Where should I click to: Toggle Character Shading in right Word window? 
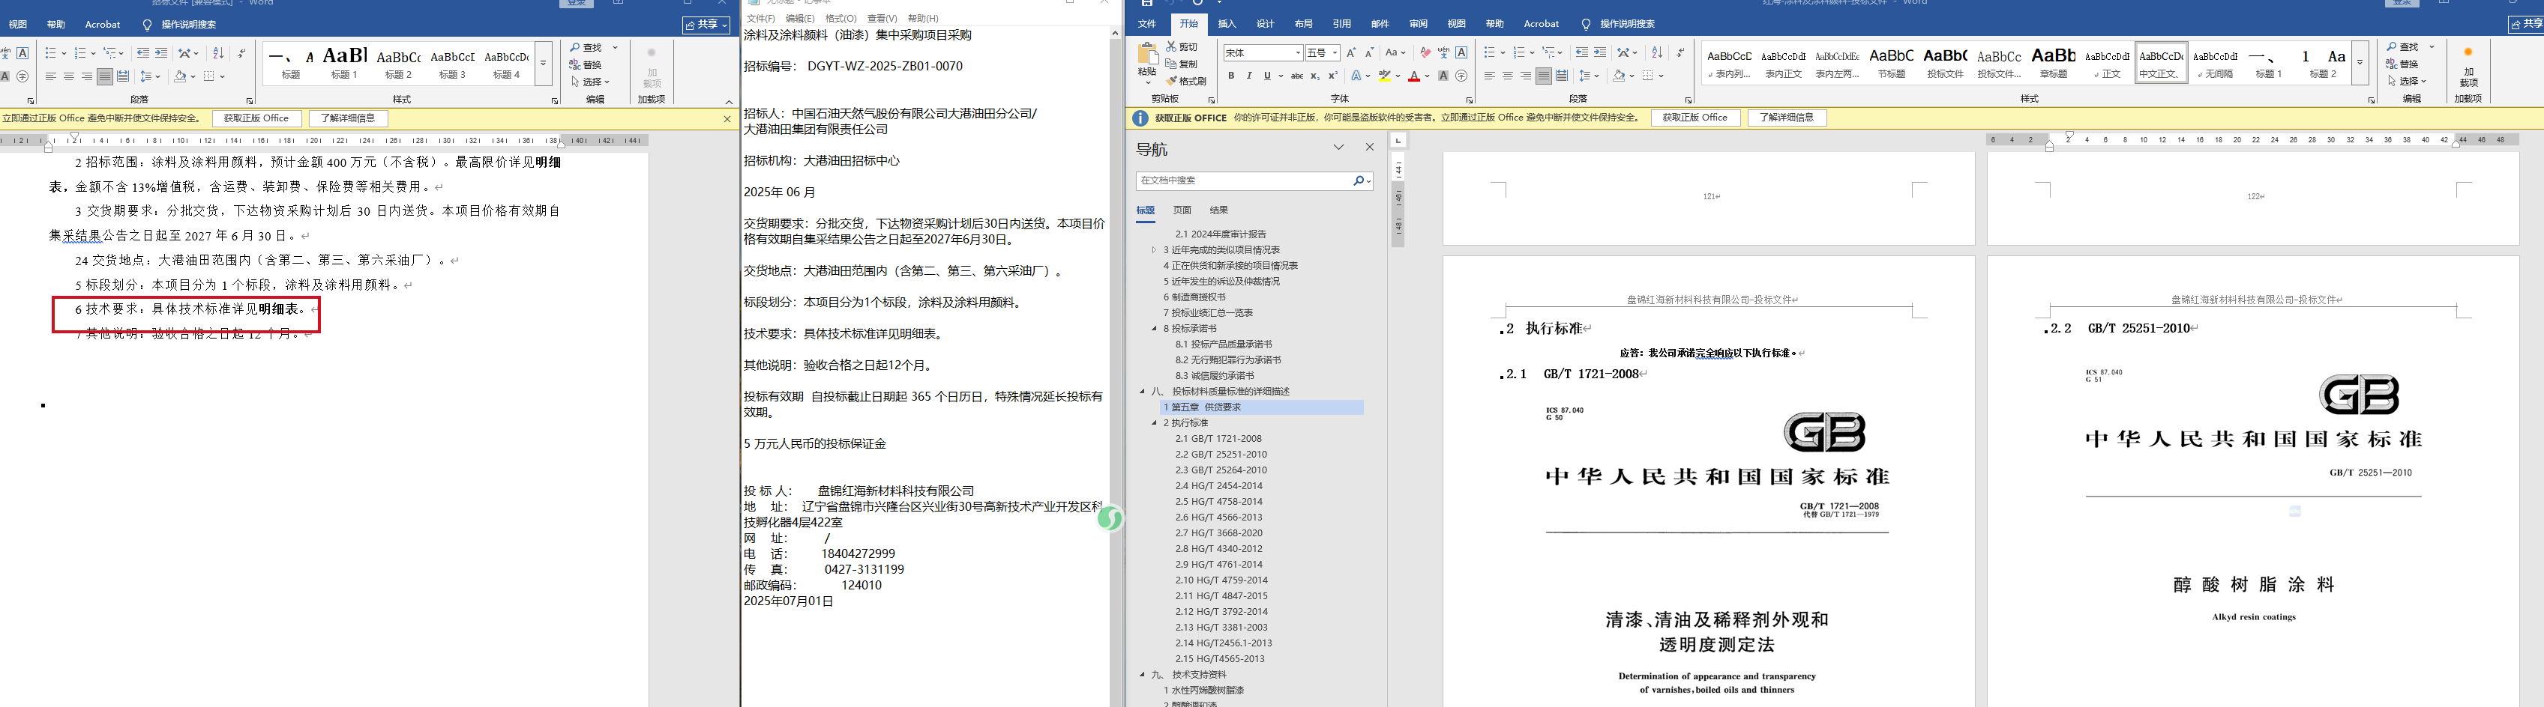1444,76
